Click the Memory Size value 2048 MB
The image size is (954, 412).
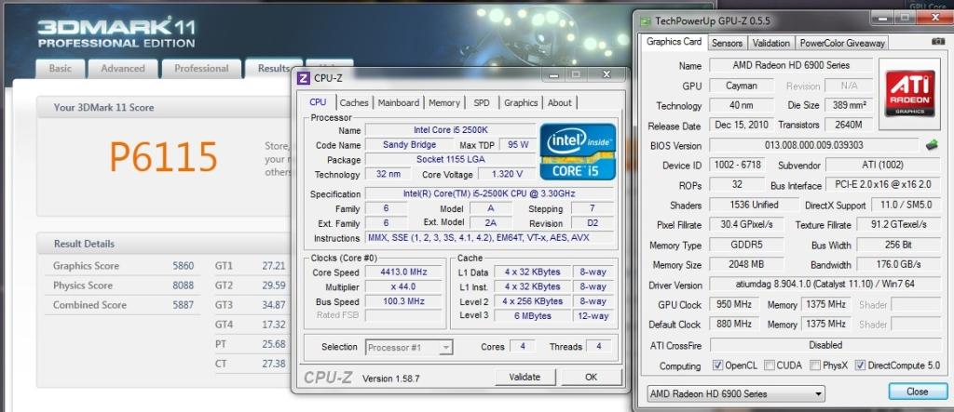tap(745, 264)
